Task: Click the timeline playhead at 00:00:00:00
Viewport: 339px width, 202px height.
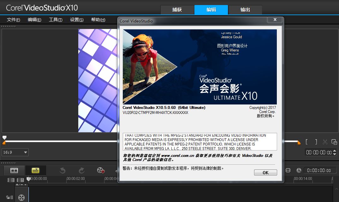Action: point(28,179)
